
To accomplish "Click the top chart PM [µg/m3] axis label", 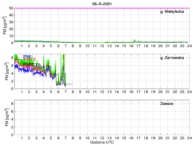I will (5, 25).
